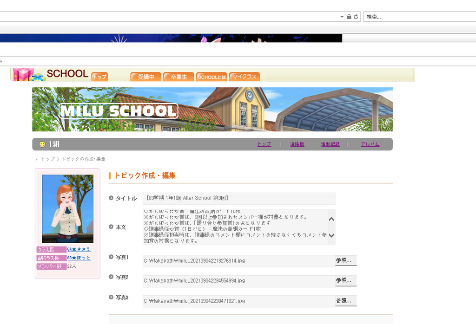
Task: Click the SCHOOL logo with gift boxes
Action: click(51, 74)
